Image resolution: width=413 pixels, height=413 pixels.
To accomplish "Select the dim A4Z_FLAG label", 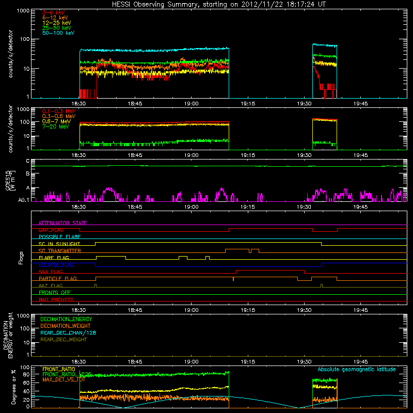I will [x=51, y=285].
